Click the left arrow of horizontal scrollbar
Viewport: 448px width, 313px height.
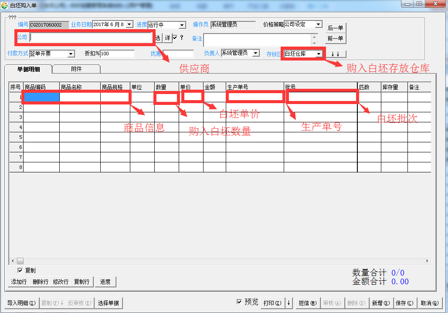tap(13, 261)
